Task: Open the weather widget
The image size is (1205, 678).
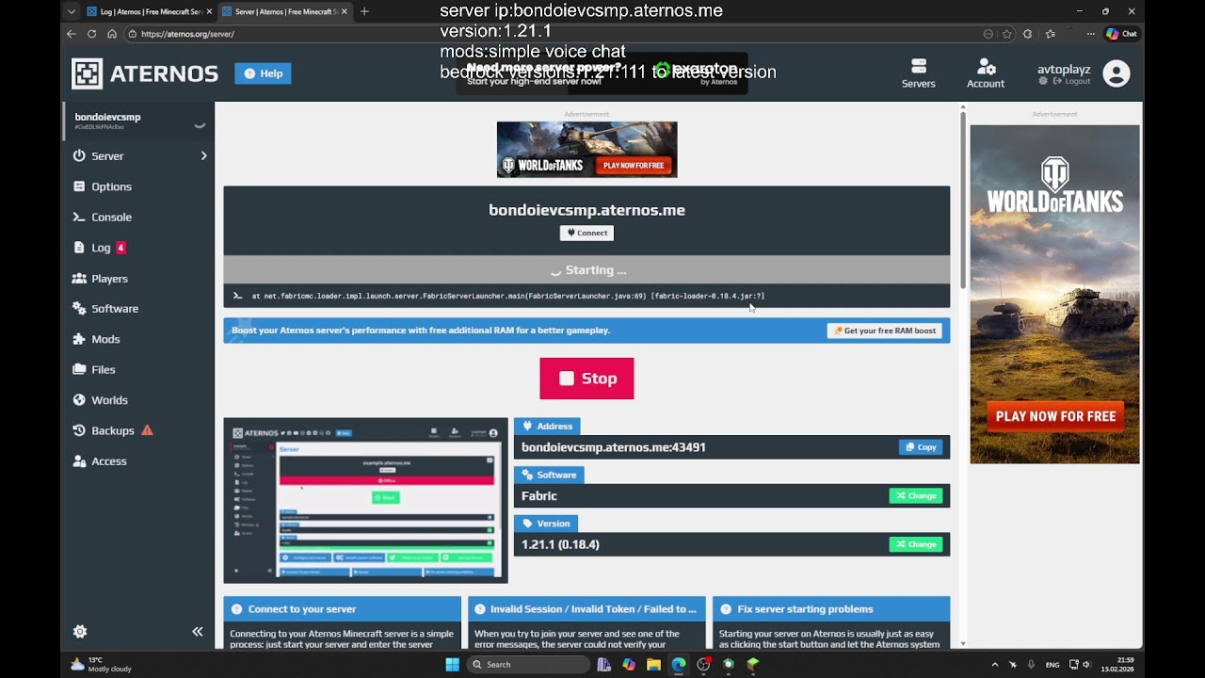Action: tap(101, 664)
